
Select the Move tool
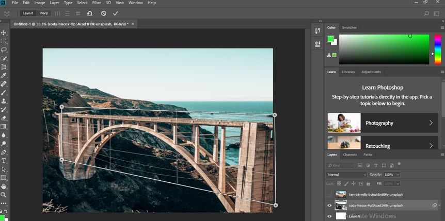point(4,33)
